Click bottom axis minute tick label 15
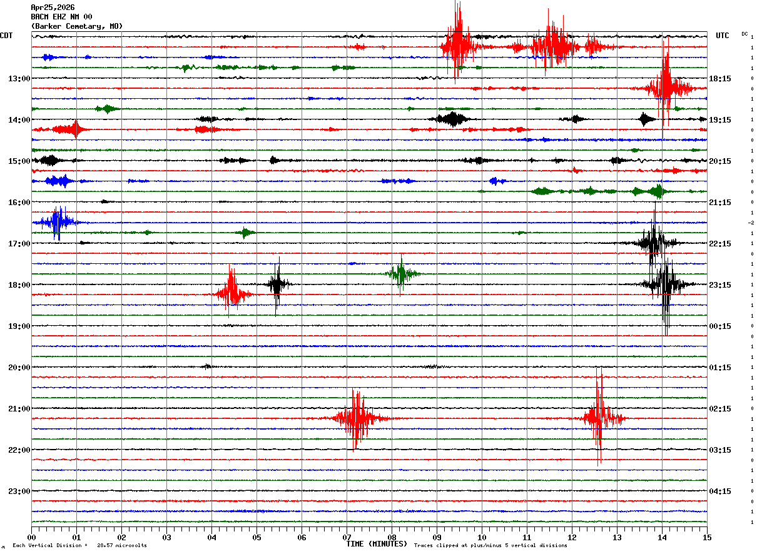The height and width of the screenshot is (554, 757). 707,537
